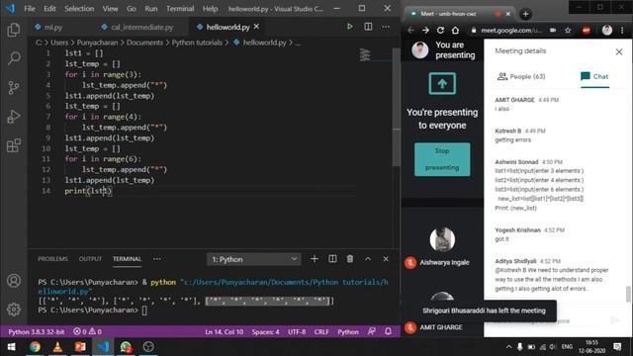This screenshot has height=356, width=633.
Task: Open the Windows Start menu
Action: click(x=11, y=347)
